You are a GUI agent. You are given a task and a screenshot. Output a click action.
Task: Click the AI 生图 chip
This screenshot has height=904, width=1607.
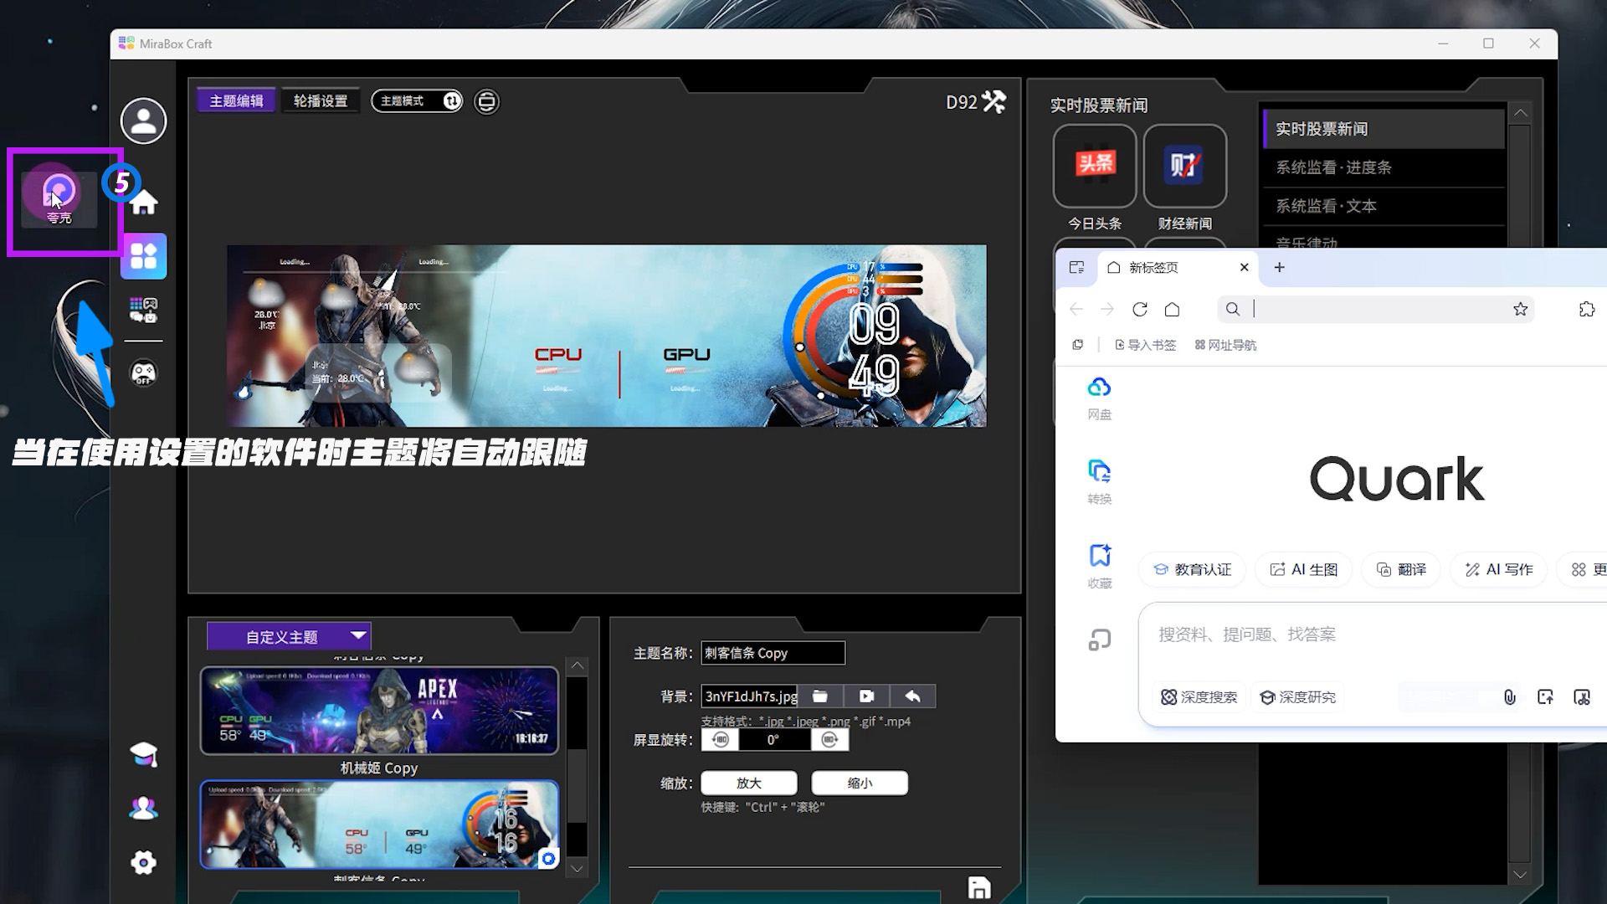1304,569
